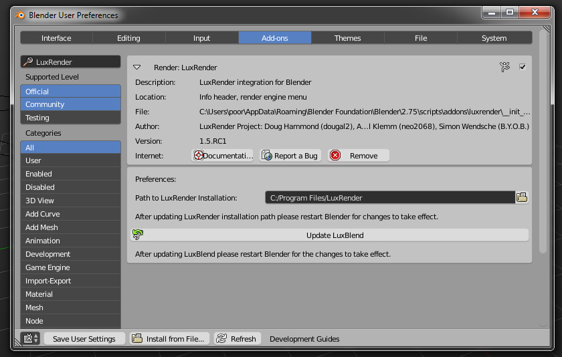The width and height of the screenshot is (562, 357).
Task: Open the folder browser for LuxRender path
Action: click(522, 197)
